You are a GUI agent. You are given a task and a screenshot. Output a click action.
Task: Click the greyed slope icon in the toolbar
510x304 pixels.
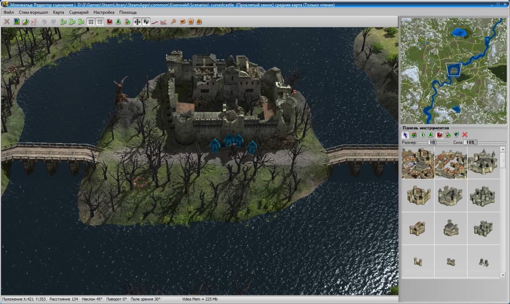click(163, 22)
